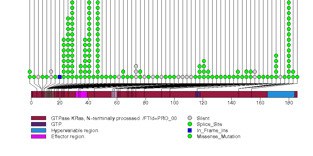Select the rightmost green circle on the bottom row
Image resolution: width=313 pixels, height=156 pixels.
pyautogui.click(x=297, y=77)
